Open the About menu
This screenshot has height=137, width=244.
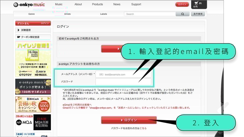point(78,4)
